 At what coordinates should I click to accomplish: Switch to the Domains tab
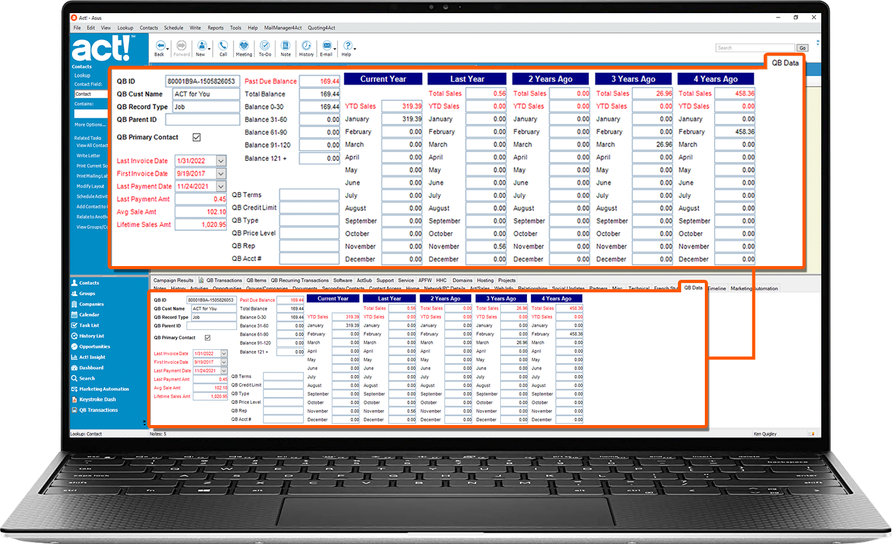coord(462,280)
